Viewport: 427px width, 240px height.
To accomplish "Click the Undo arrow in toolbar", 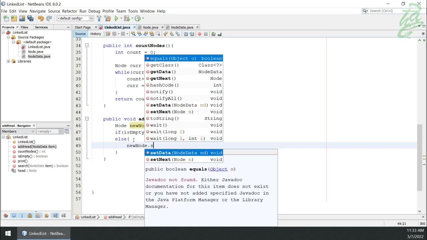I will 41,18.
